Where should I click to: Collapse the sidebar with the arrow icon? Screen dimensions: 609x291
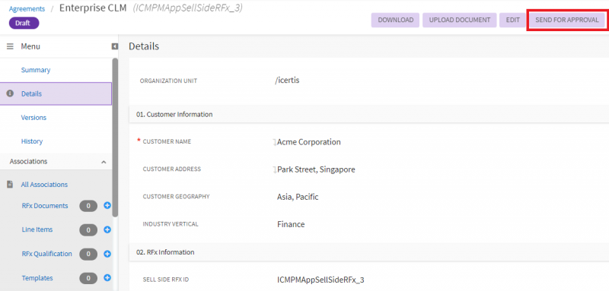click(115, 46)
